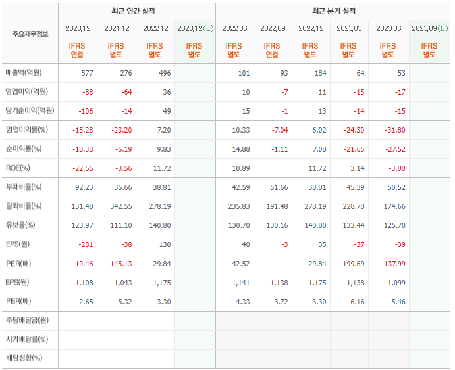This screenshot has width=455, height=370.
Task: Select net margin value -27.52
Action: [395, 149]
